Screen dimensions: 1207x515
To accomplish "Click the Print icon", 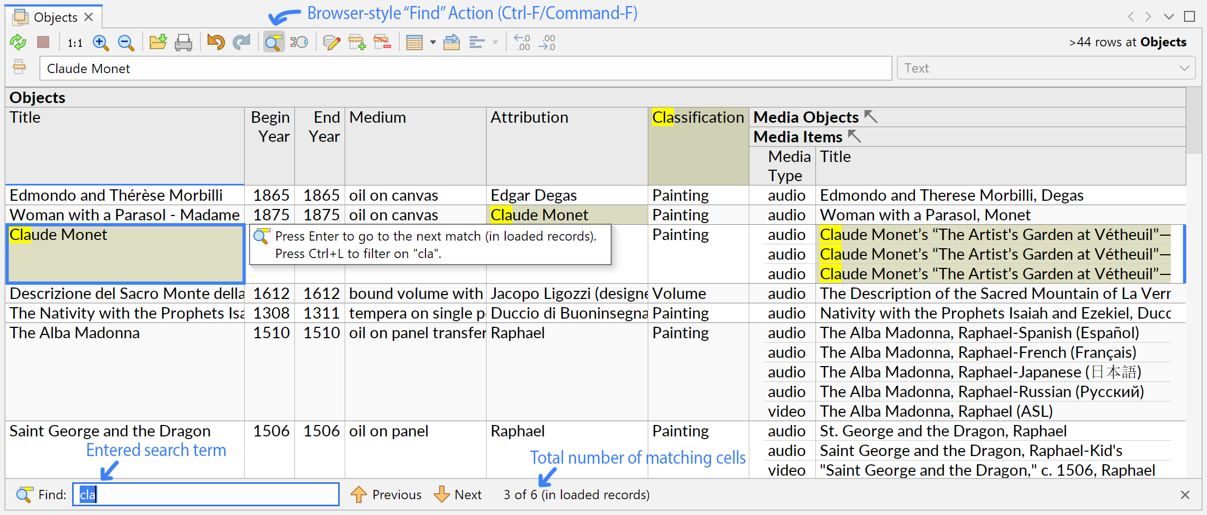I will click(x=184, y=43).
